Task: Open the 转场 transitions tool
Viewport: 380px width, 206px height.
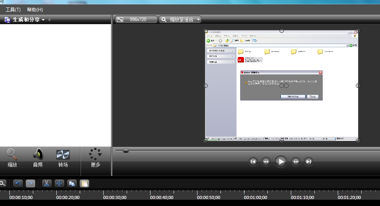Action: (63, 158)
